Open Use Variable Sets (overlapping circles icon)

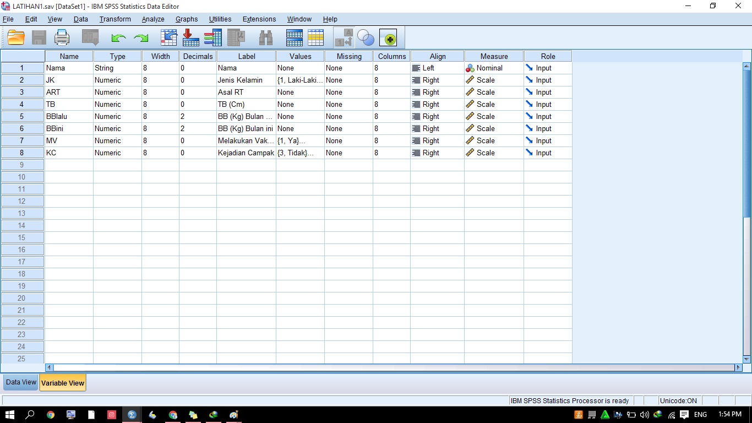coord(366,37)
